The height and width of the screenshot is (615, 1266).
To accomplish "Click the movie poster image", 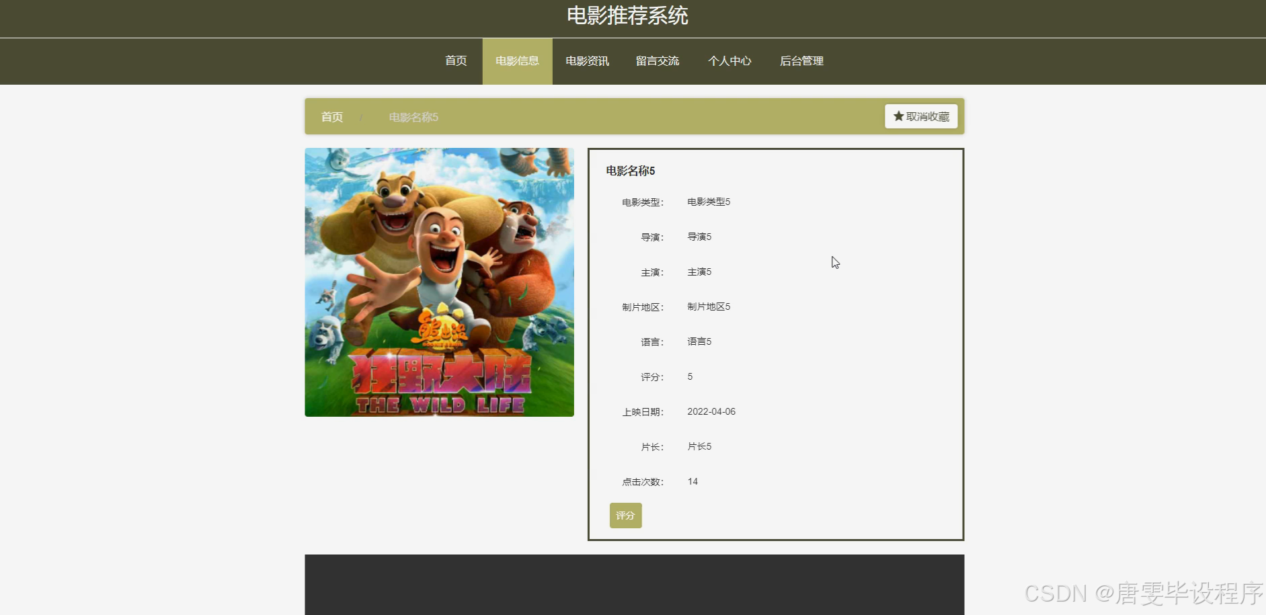I will [439, 282].
